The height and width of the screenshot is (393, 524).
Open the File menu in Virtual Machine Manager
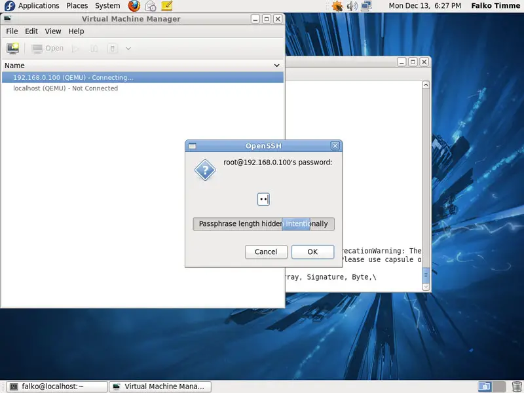point(12,31)
